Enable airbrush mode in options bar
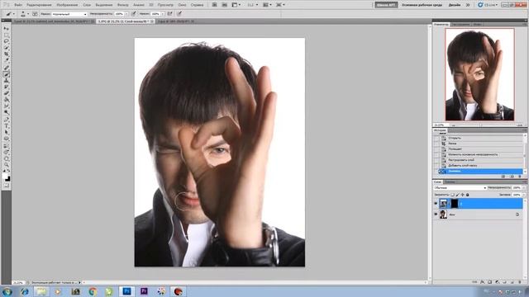The height and width of the screenshot is (297, 529). pyautogui.click(x=169, y=14)
